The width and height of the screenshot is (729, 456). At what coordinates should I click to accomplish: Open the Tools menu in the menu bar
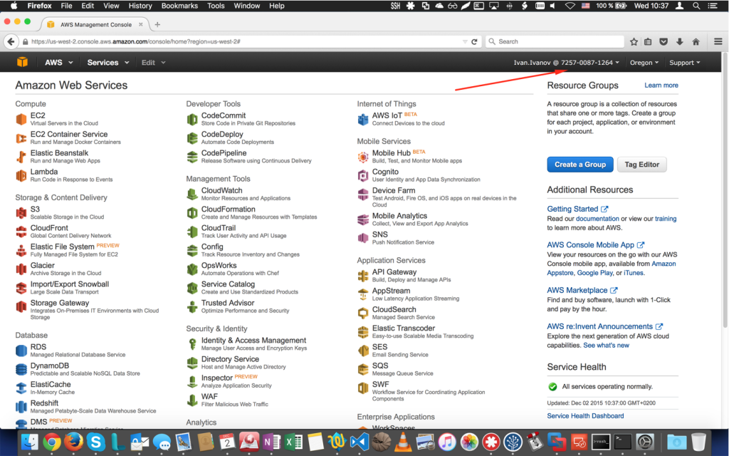[216, 6]
